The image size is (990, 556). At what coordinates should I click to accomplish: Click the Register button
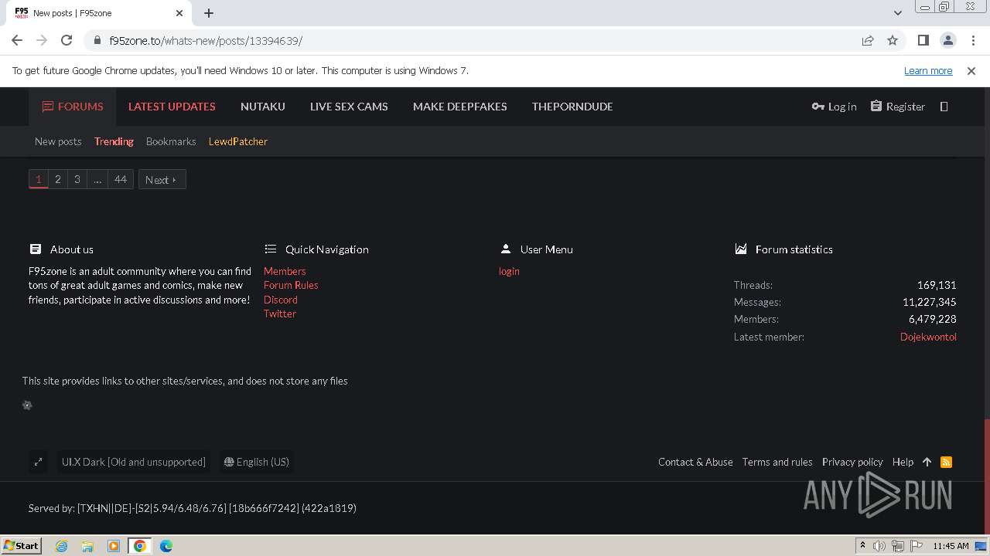(x=897, y=107)
